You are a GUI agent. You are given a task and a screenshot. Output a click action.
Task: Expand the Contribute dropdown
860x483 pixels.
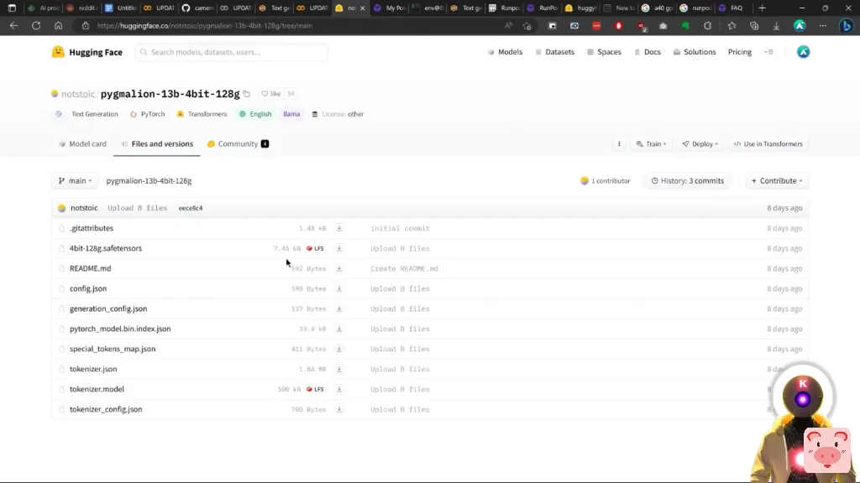[777, 181]
